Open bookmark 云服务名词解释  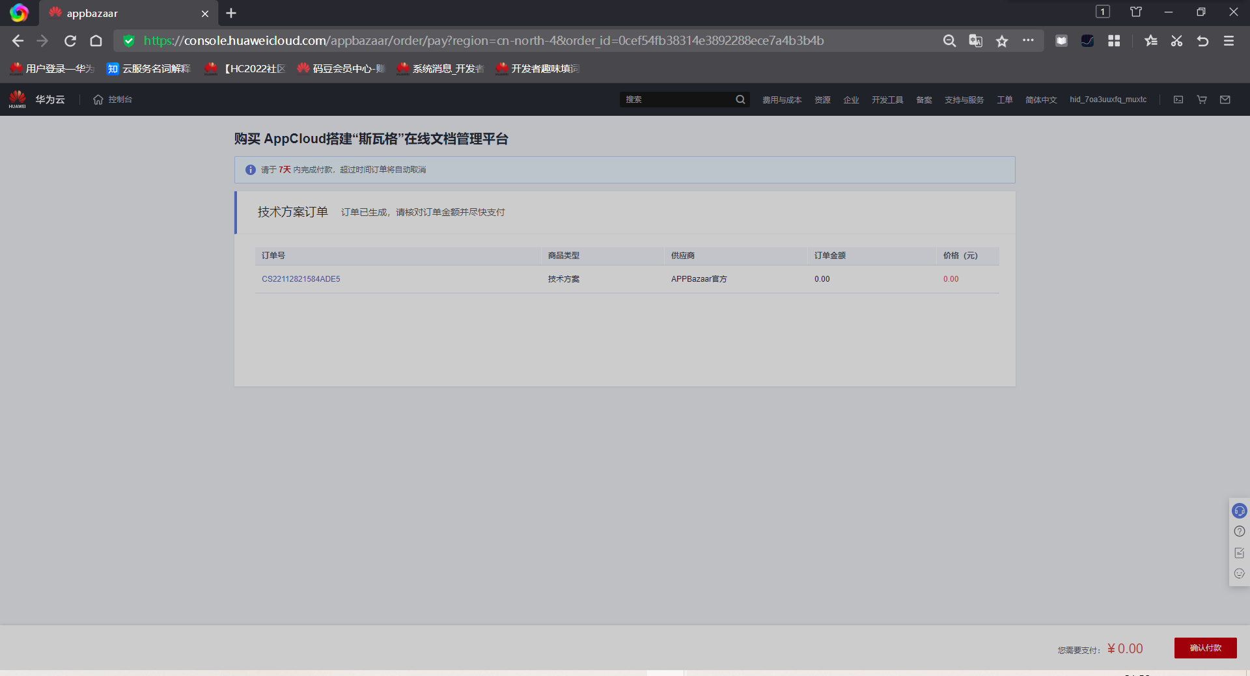click(148, 68)
